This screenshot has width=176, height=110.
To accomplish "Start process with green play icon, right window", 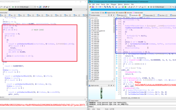I will pos(148,7).
